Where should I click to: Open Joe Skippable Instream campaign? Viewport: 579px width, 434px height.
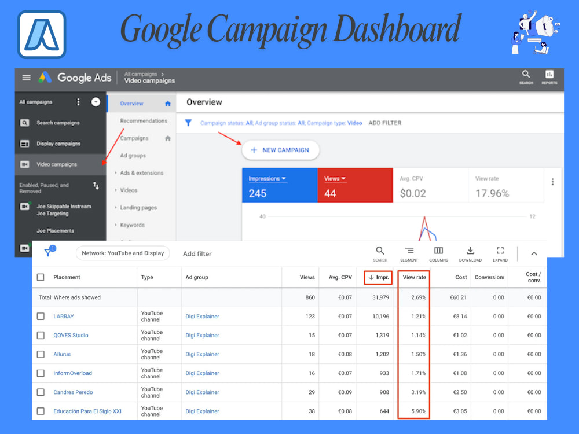point(64,209)
